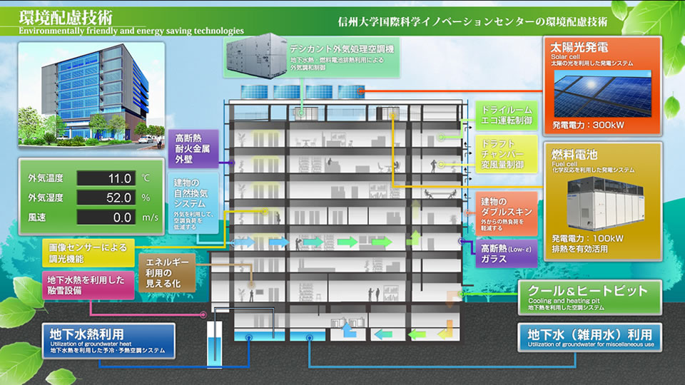Viewport: 685px width, 385px height.
Task: Click the green desiccant unit marker on rooftop
Action: click(x=301, y=113)
